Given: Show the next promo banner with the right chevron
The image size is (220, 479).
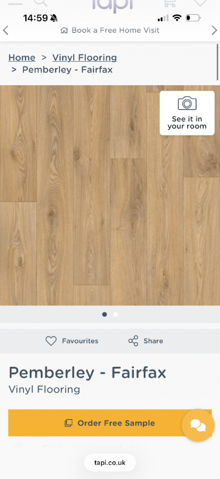Looking at the screenshot, I should click(214, 30).
